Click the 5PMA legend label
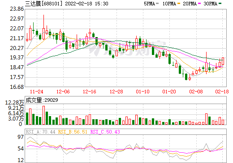 [149, 4]
